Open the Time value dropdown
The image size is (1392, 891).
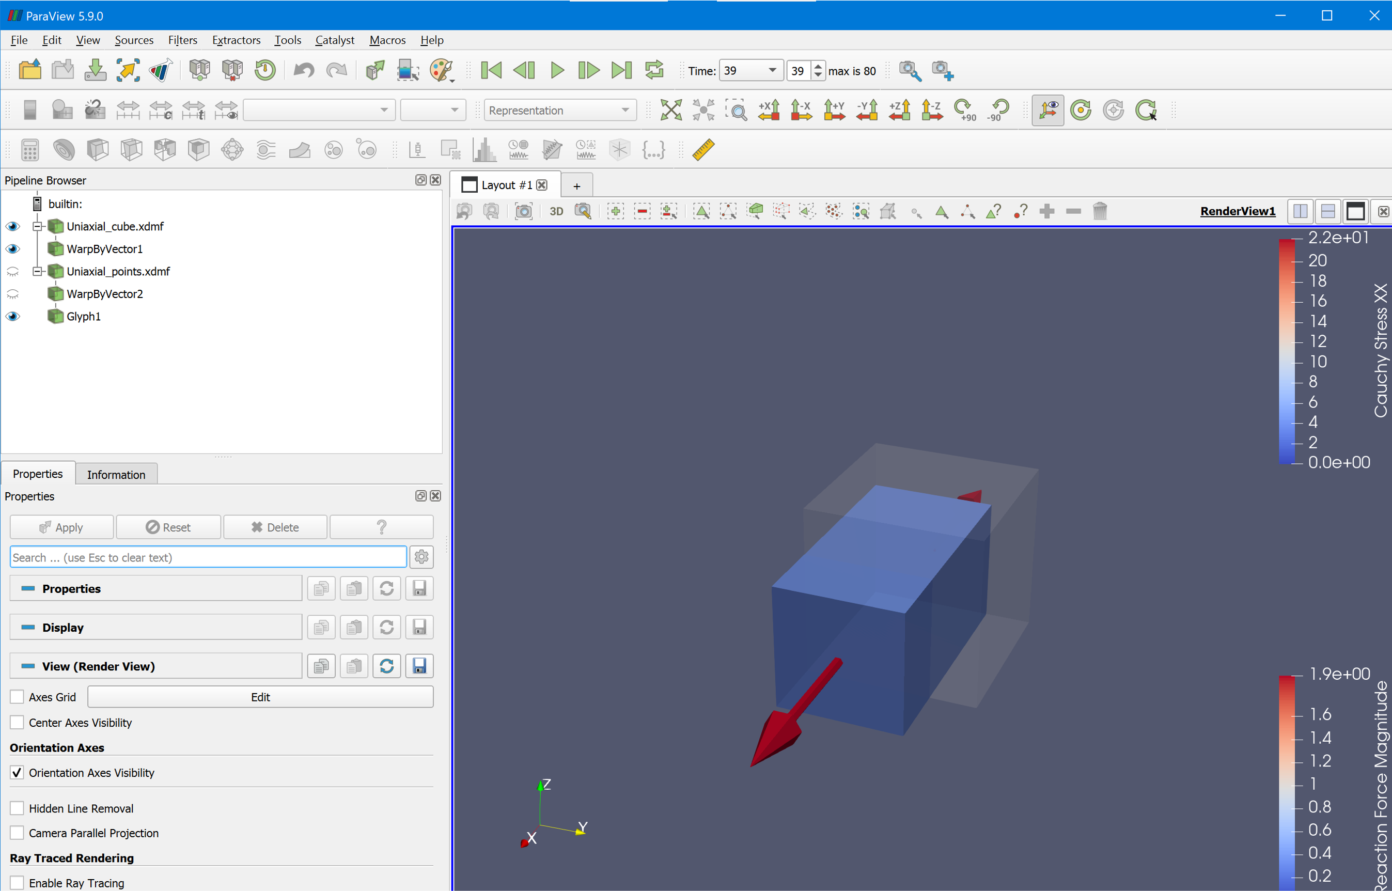772,70
